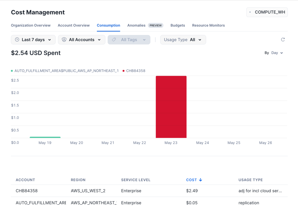
Task: Click the red May 23 cost bar
Action: pyautogui.click(x=171, y=107)
